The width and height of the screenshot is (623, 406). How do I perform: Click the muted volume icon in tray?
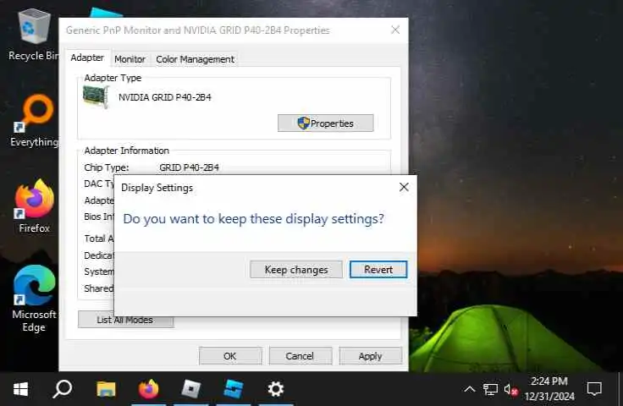click(510, 390)
